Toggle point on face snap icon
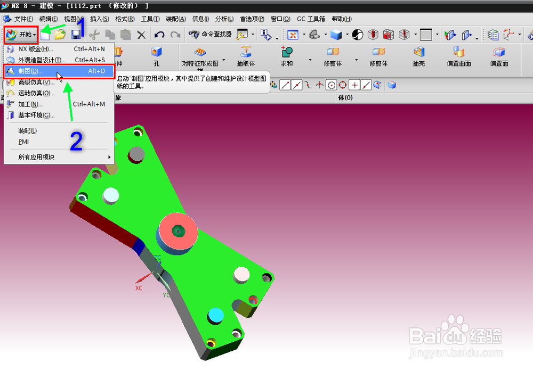The image size is (533, 371). 377,85
